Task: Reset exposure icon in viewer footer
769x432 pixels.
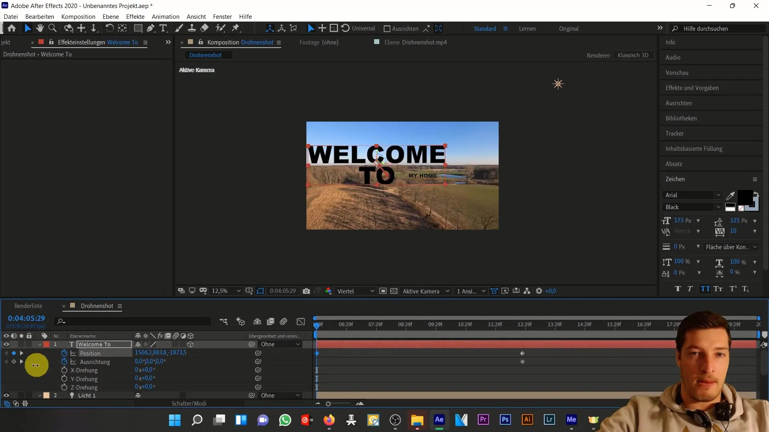Action: click(539, 291)
